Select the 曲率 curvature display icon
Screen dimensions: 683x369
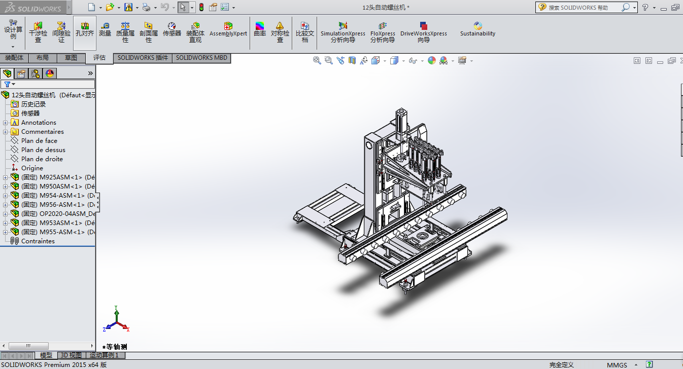(x=260, y=29)
